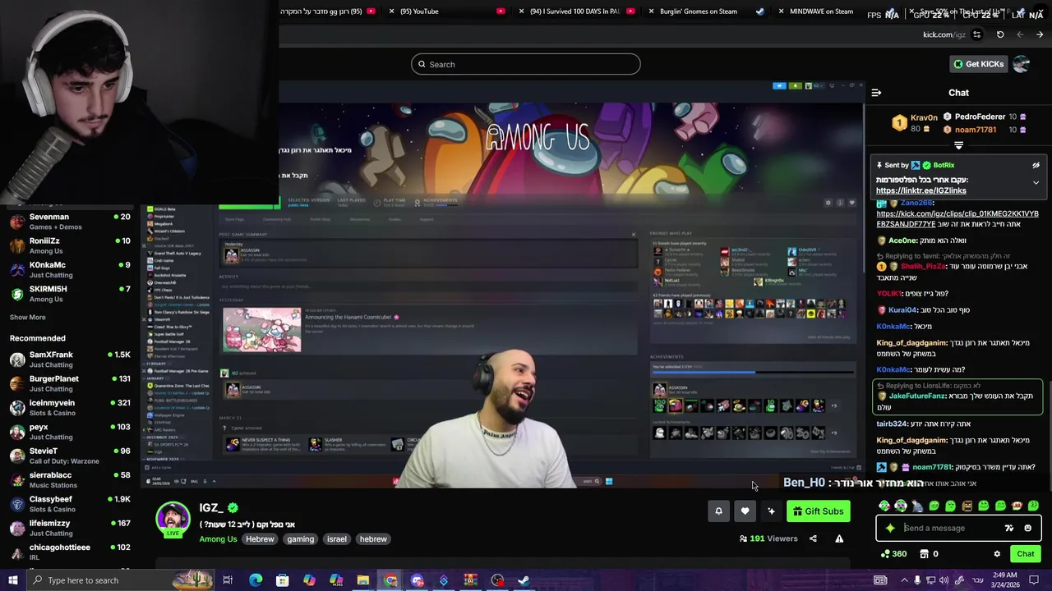Viewport: 1052px width, 591px height.
Task: Click the gaming tag
Action: [x=300, y=539]
